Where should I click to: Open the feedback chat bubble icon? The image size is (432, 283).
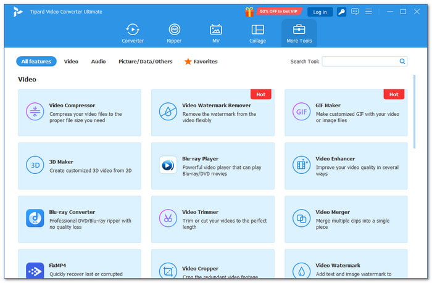(355, 12)
